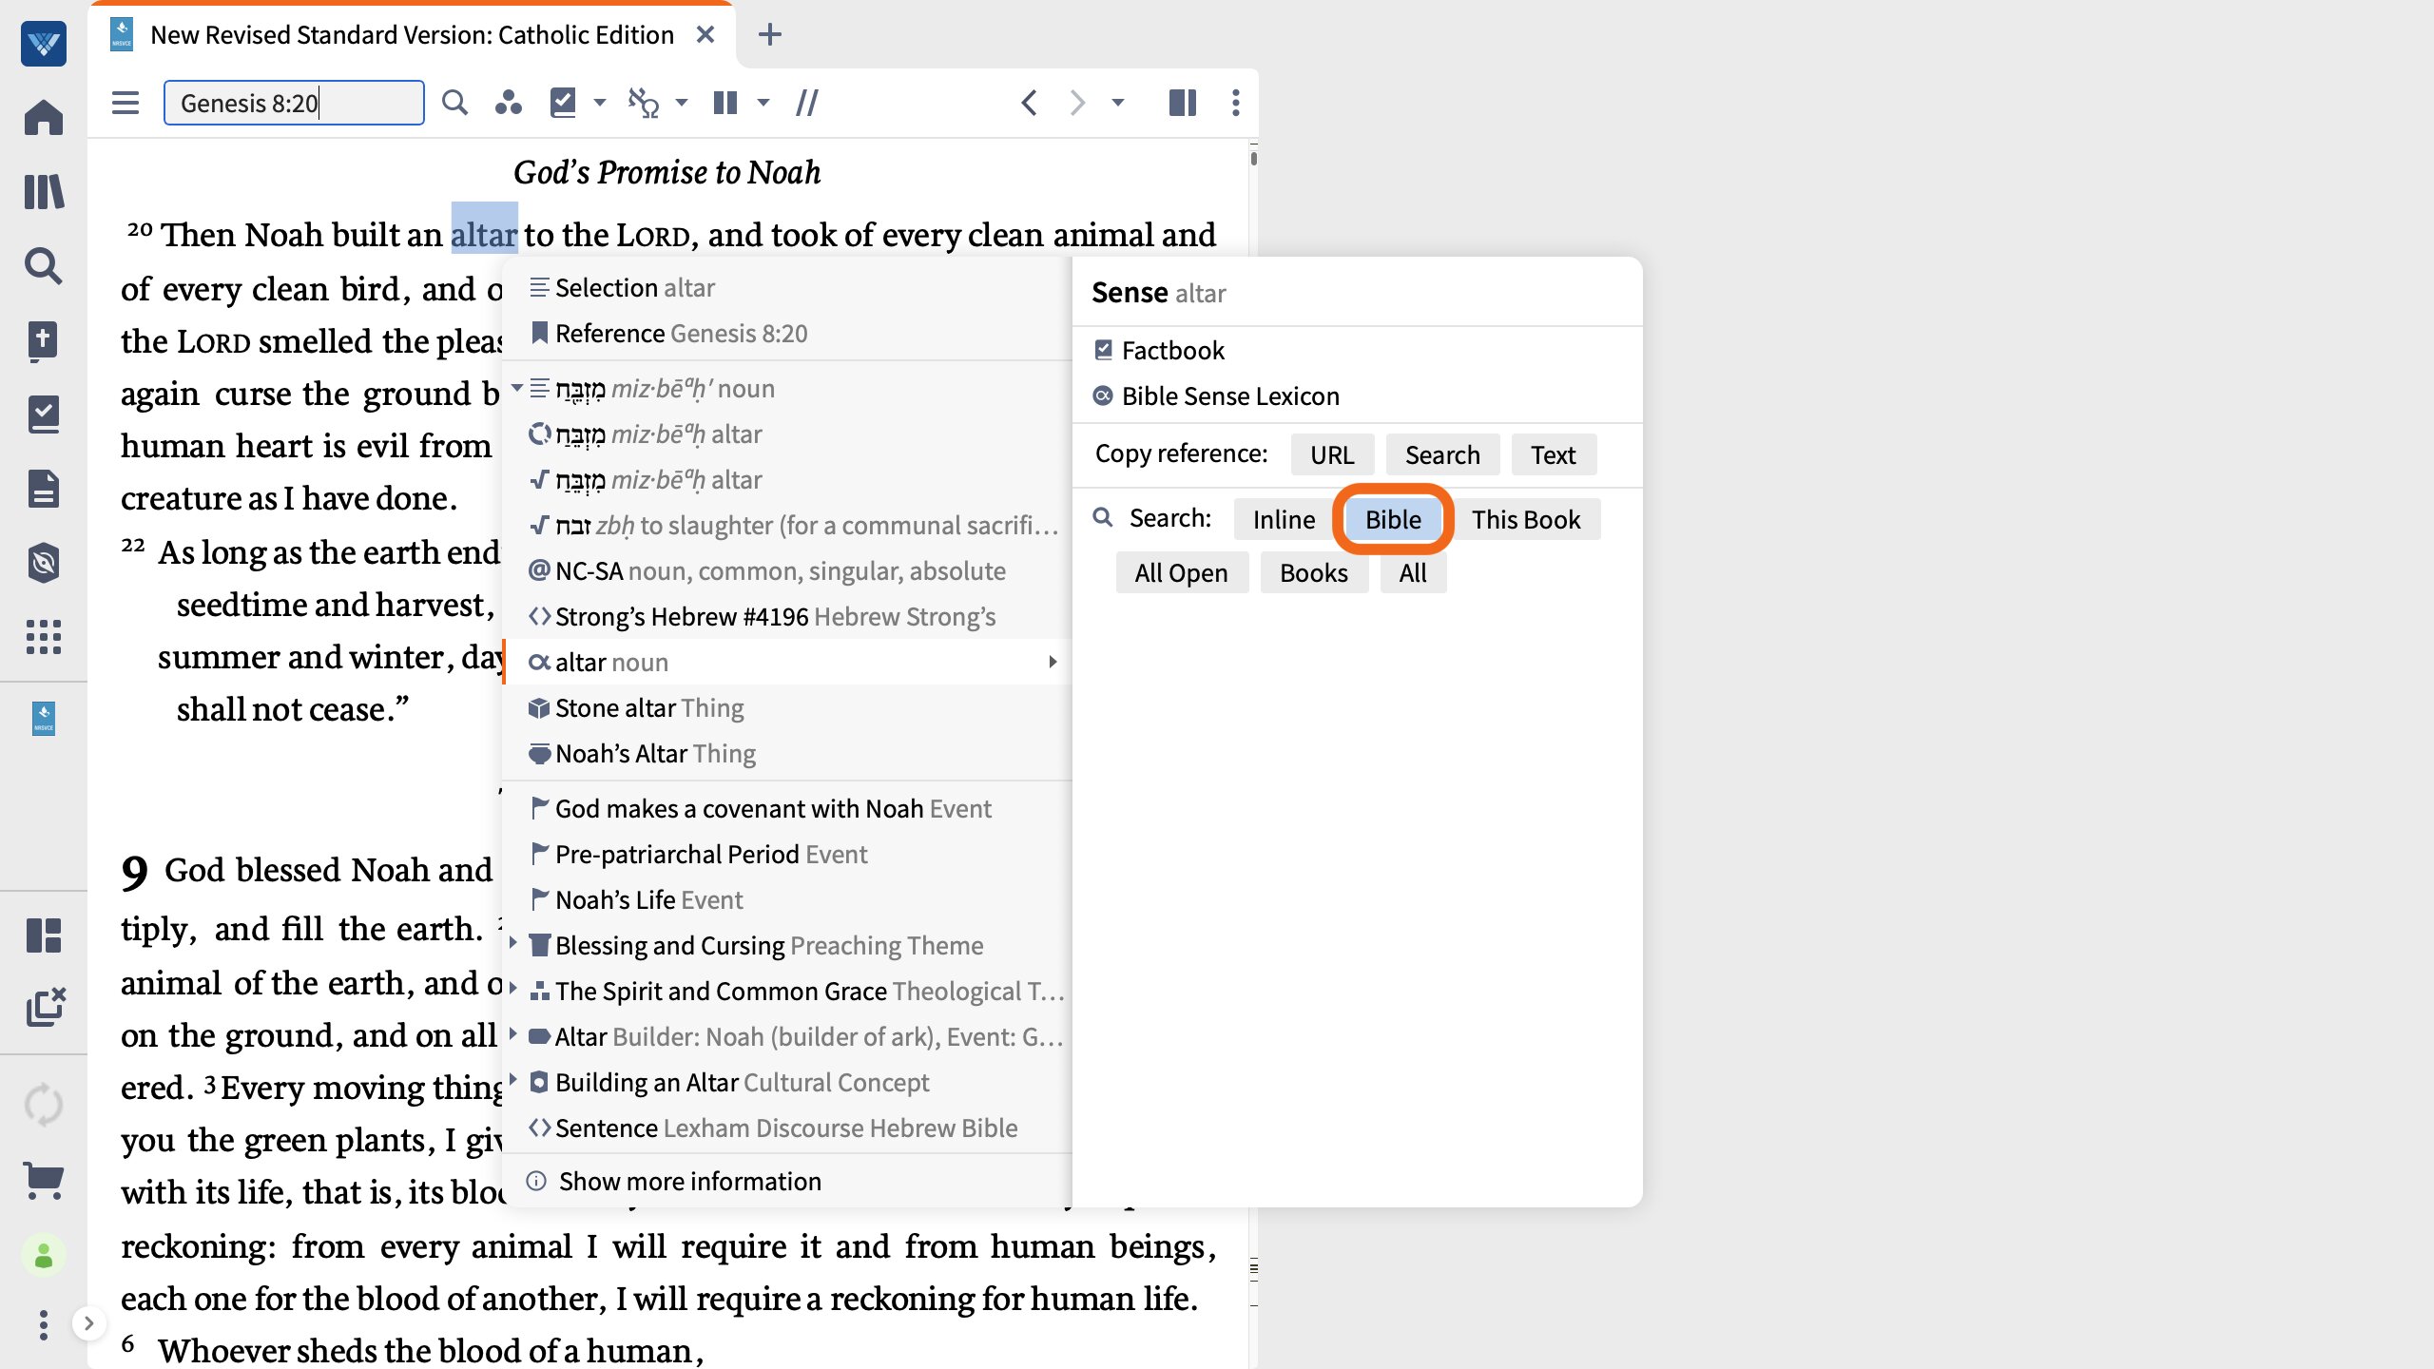Click the reading plan checkmark icon
Viewport: 2434px width, 1369px height.
pos(563,103)
